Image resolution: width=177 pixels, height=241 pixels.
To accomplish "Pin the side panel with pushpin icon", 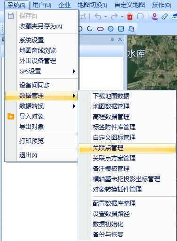I will [x=112, y=39].
